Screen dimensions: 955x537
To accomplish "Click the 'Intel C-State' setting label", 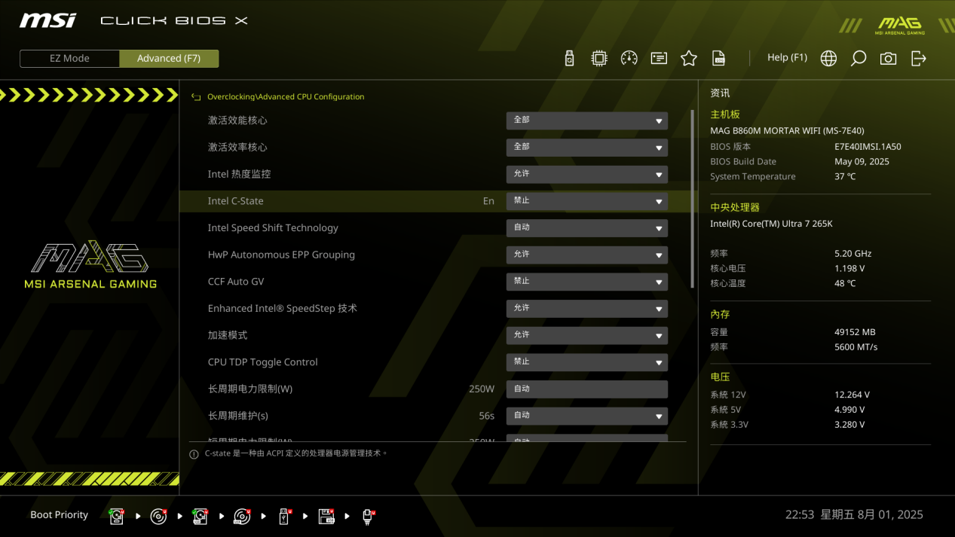I will pos(236,201).
